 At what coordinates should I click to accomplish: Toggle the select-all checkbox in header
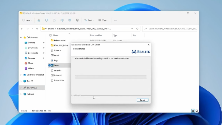click(x=50, y=35)
